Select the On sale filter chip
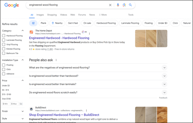 click(87, 23)
